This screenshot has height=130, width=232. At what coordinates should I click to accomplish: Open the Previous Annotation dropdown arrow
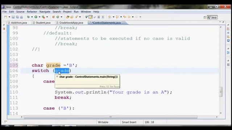pyautogui.click(x=121, y=17)
